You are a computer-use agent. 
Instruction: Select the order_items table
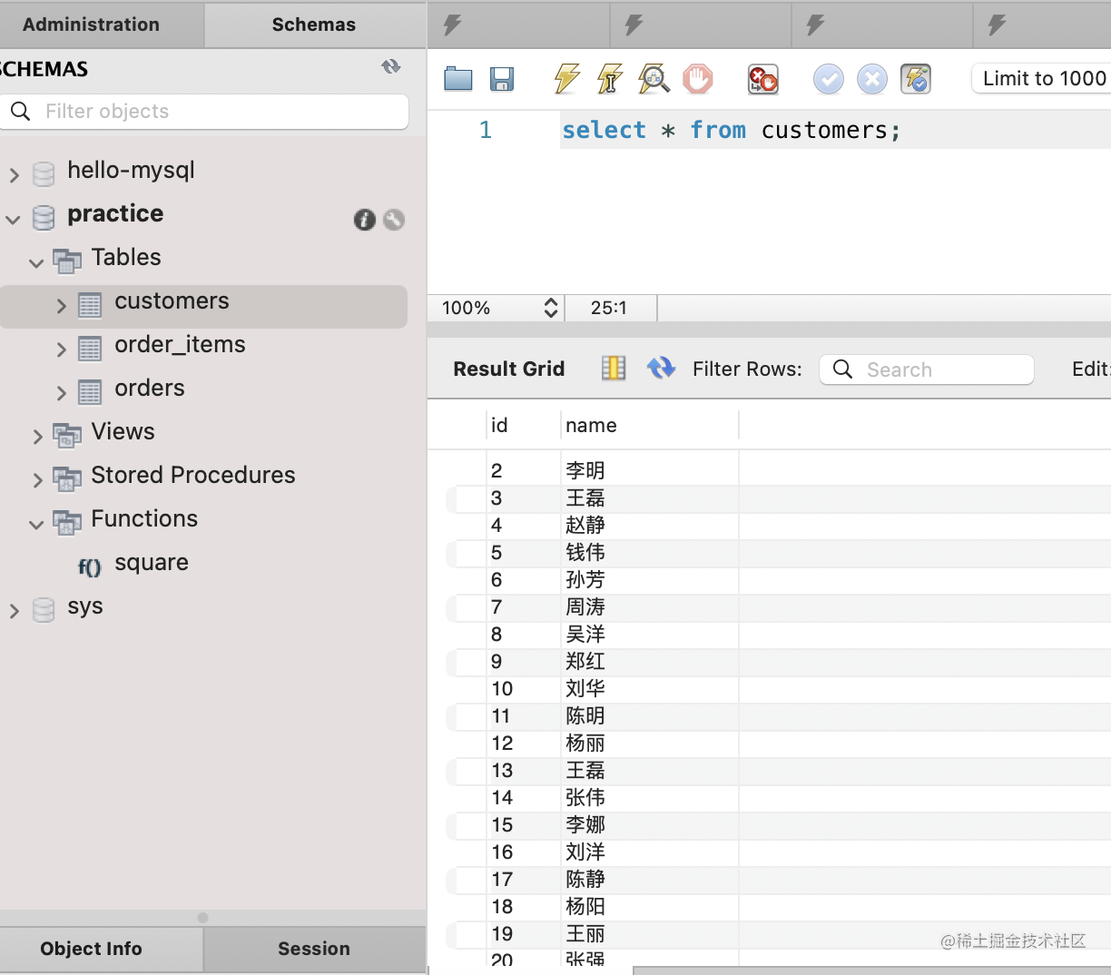(180, 345)
